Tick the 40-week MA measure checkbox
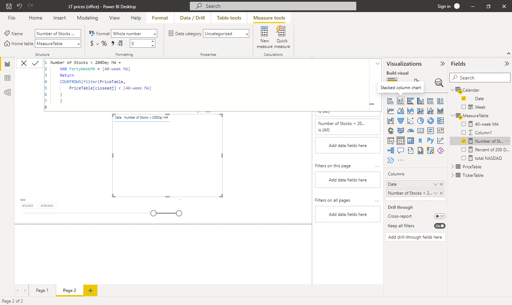Image resolution: width=512 pixels, height=305 pixels. coord(464,124)
